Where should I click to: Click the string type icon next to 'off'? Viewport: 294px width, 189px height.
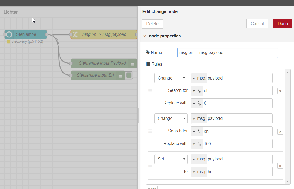199,91
